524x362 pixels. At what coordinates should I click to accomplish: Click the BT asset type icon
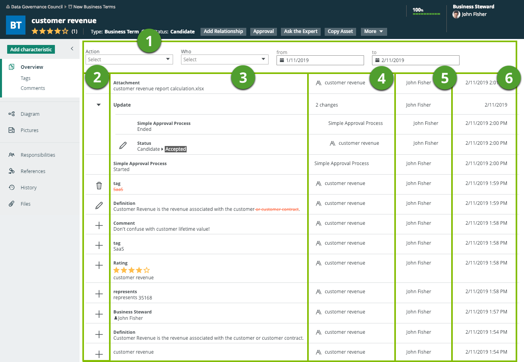click(x=16, y=25)
